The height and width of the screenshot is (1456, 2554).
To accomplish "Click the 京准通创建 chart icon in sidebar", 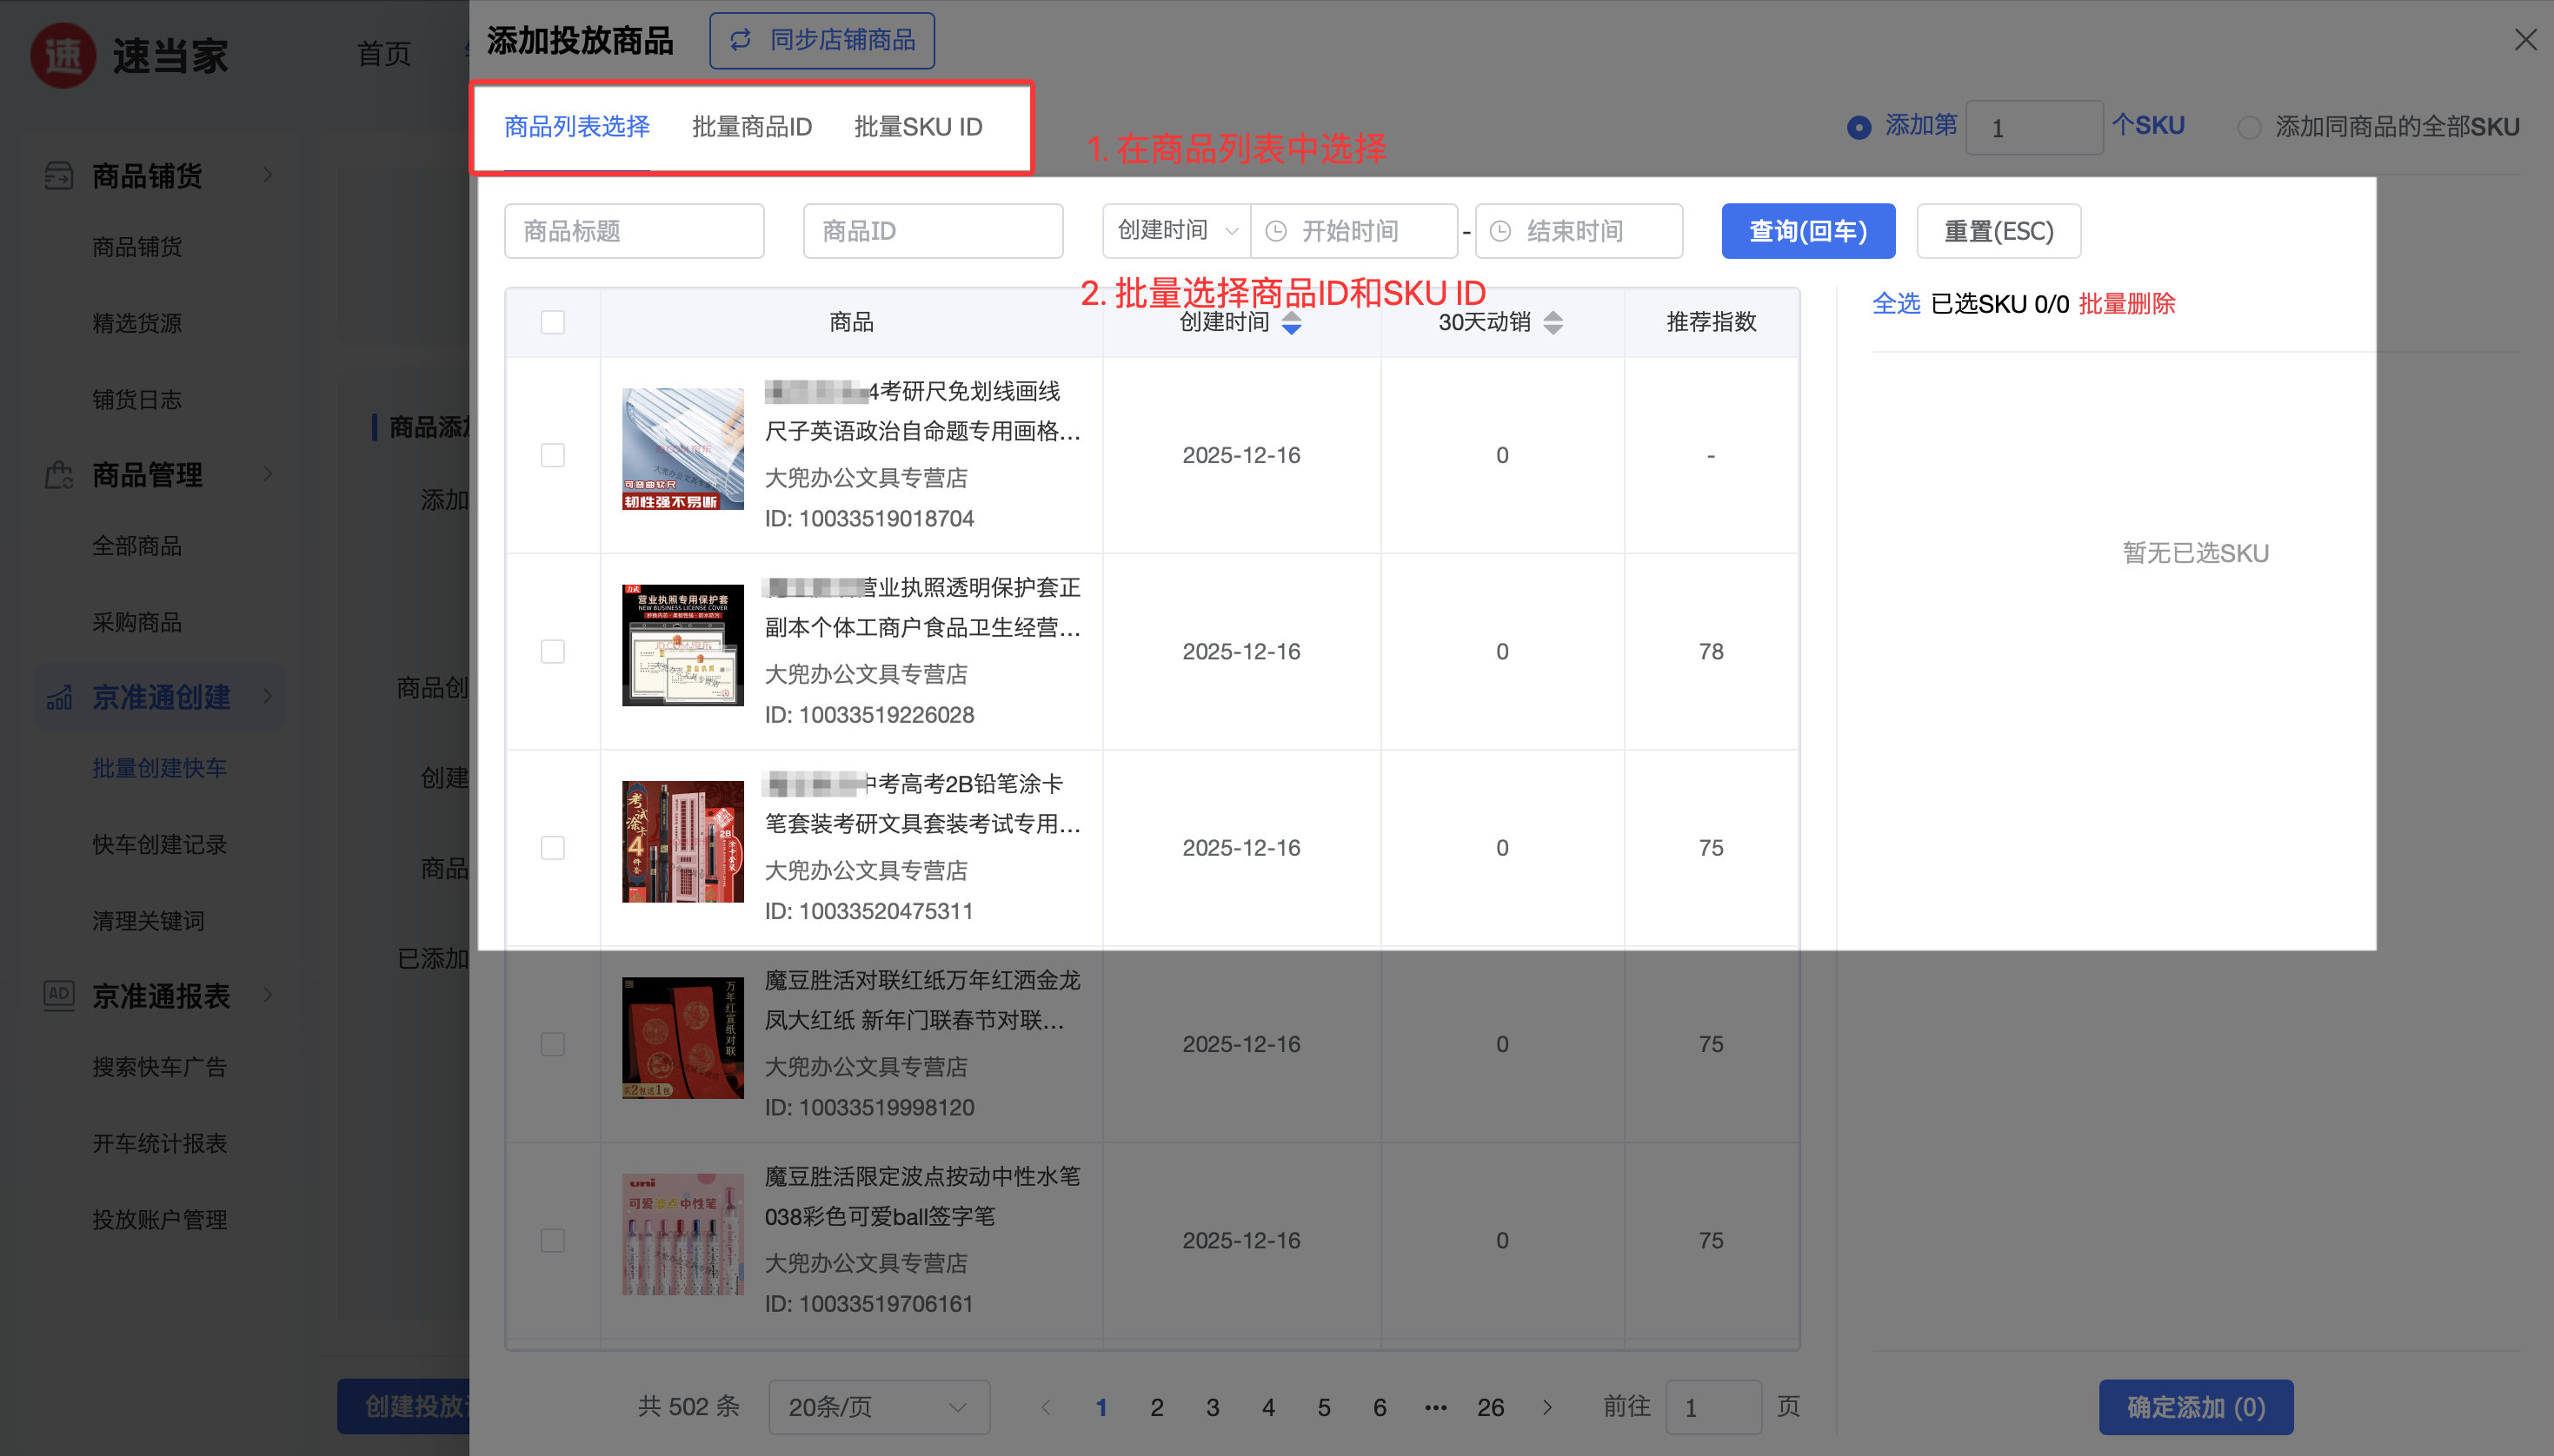I will [x=59, y=697].
